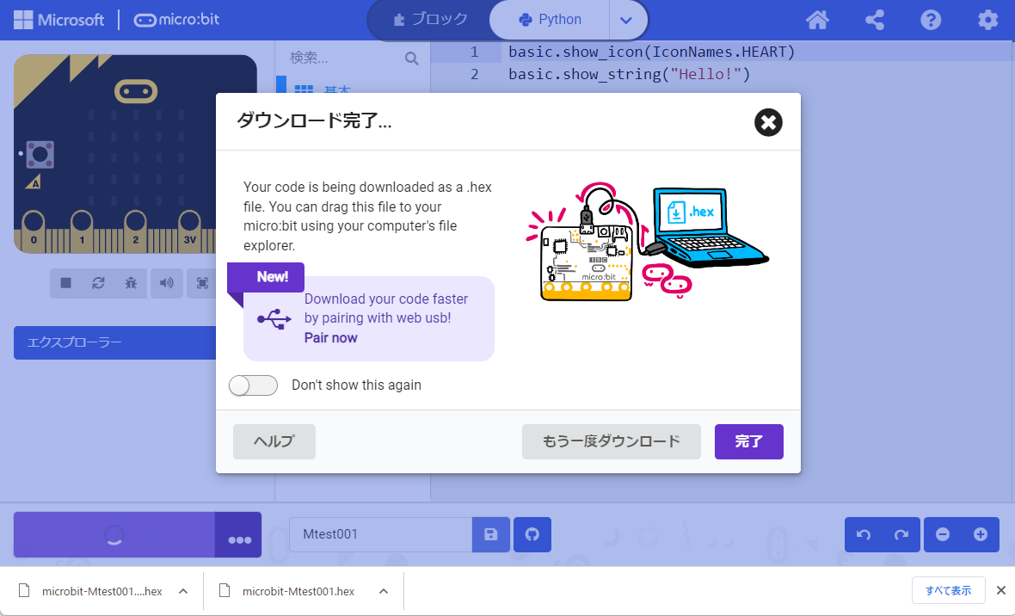Click the share icon
Viewport: 1015px width, 616px height.
pos(875,20)
